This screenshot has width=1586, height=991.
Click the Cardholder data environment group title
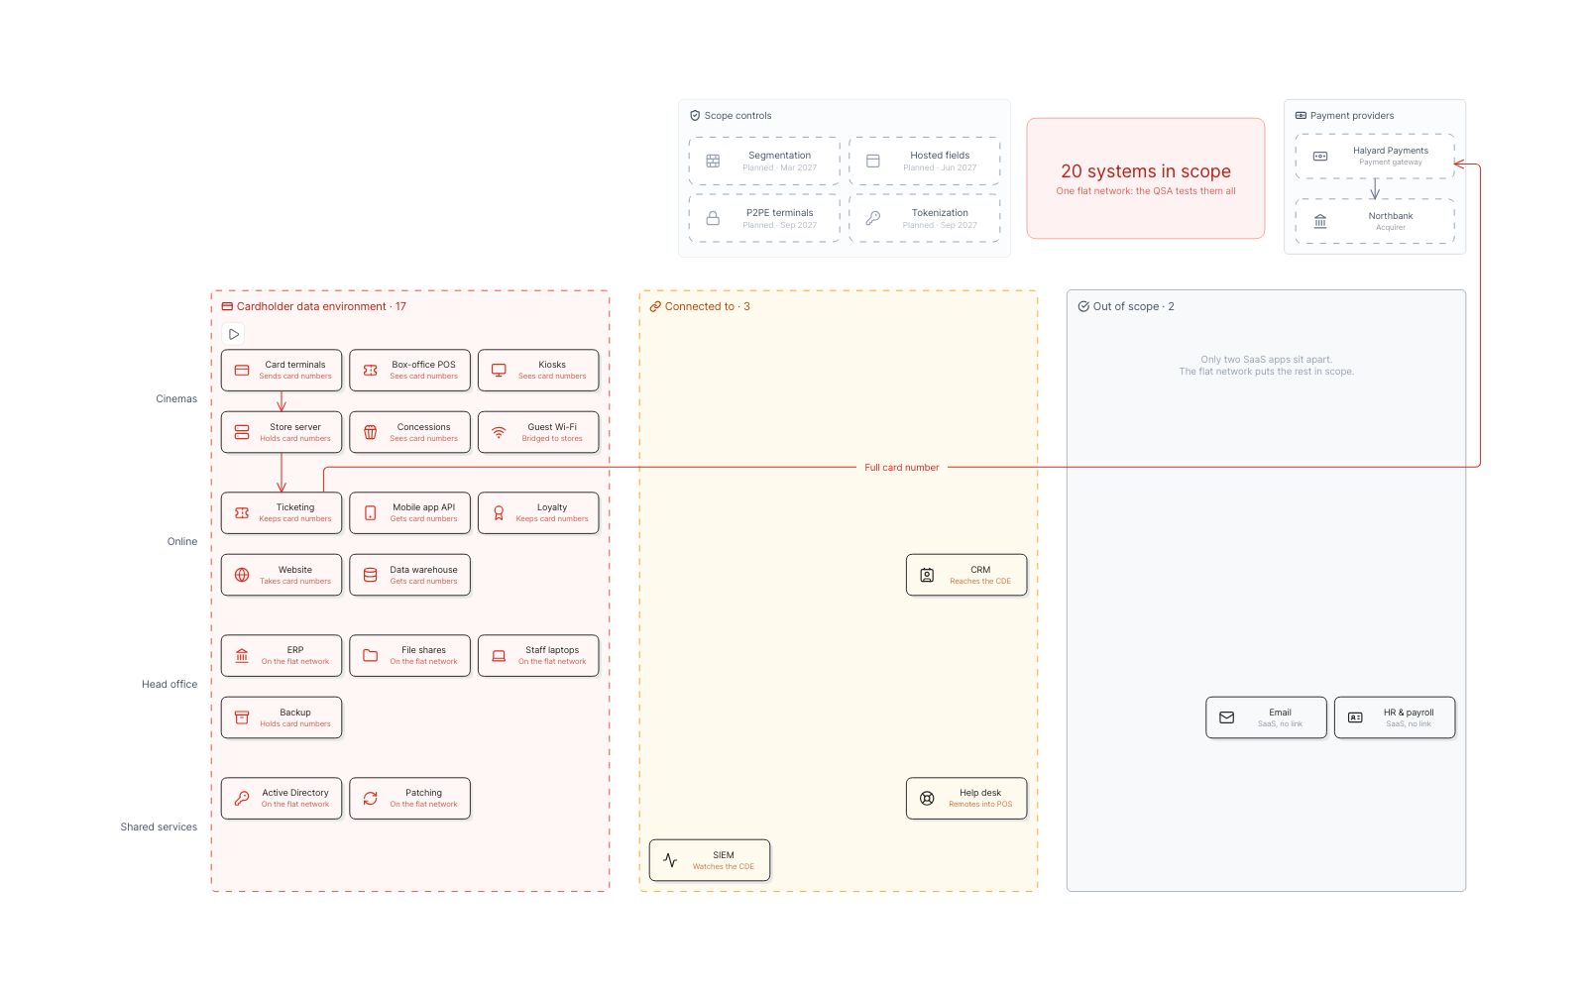[321, 306]
